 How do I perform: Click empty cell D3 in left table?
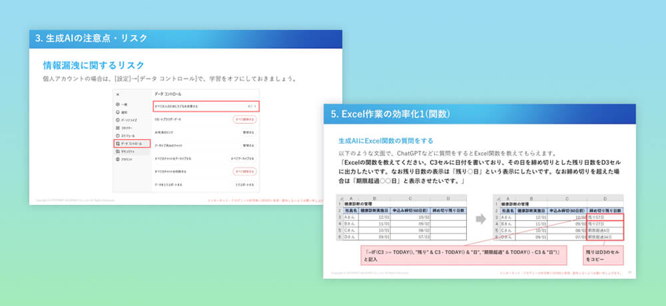448,218
